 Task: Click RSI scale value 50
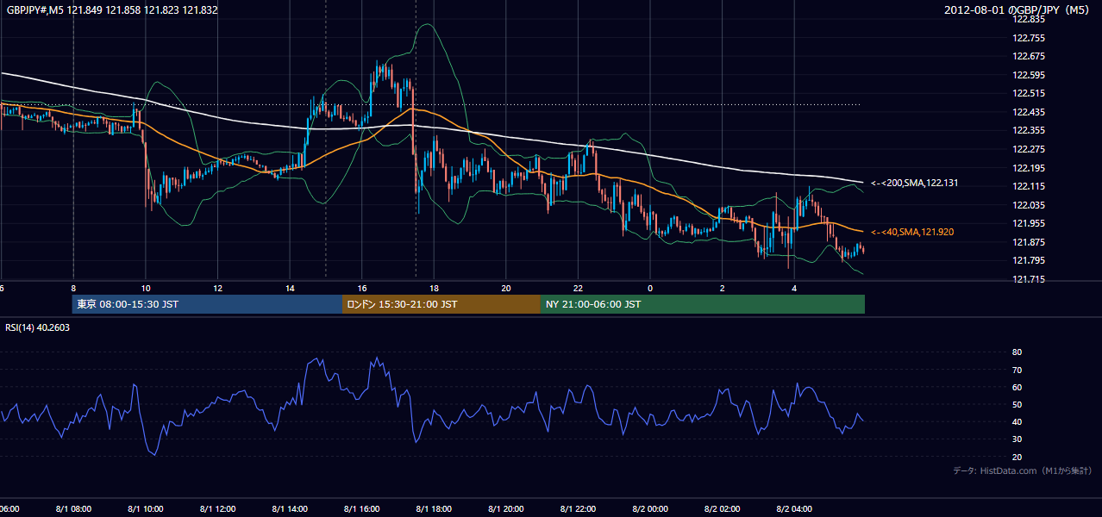point(1017,404)
